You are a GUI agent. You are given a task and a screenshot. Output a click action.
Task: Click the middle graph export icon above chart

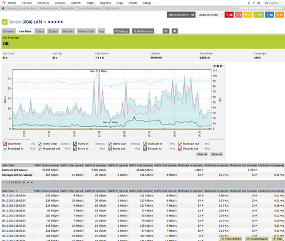point(218,66)
